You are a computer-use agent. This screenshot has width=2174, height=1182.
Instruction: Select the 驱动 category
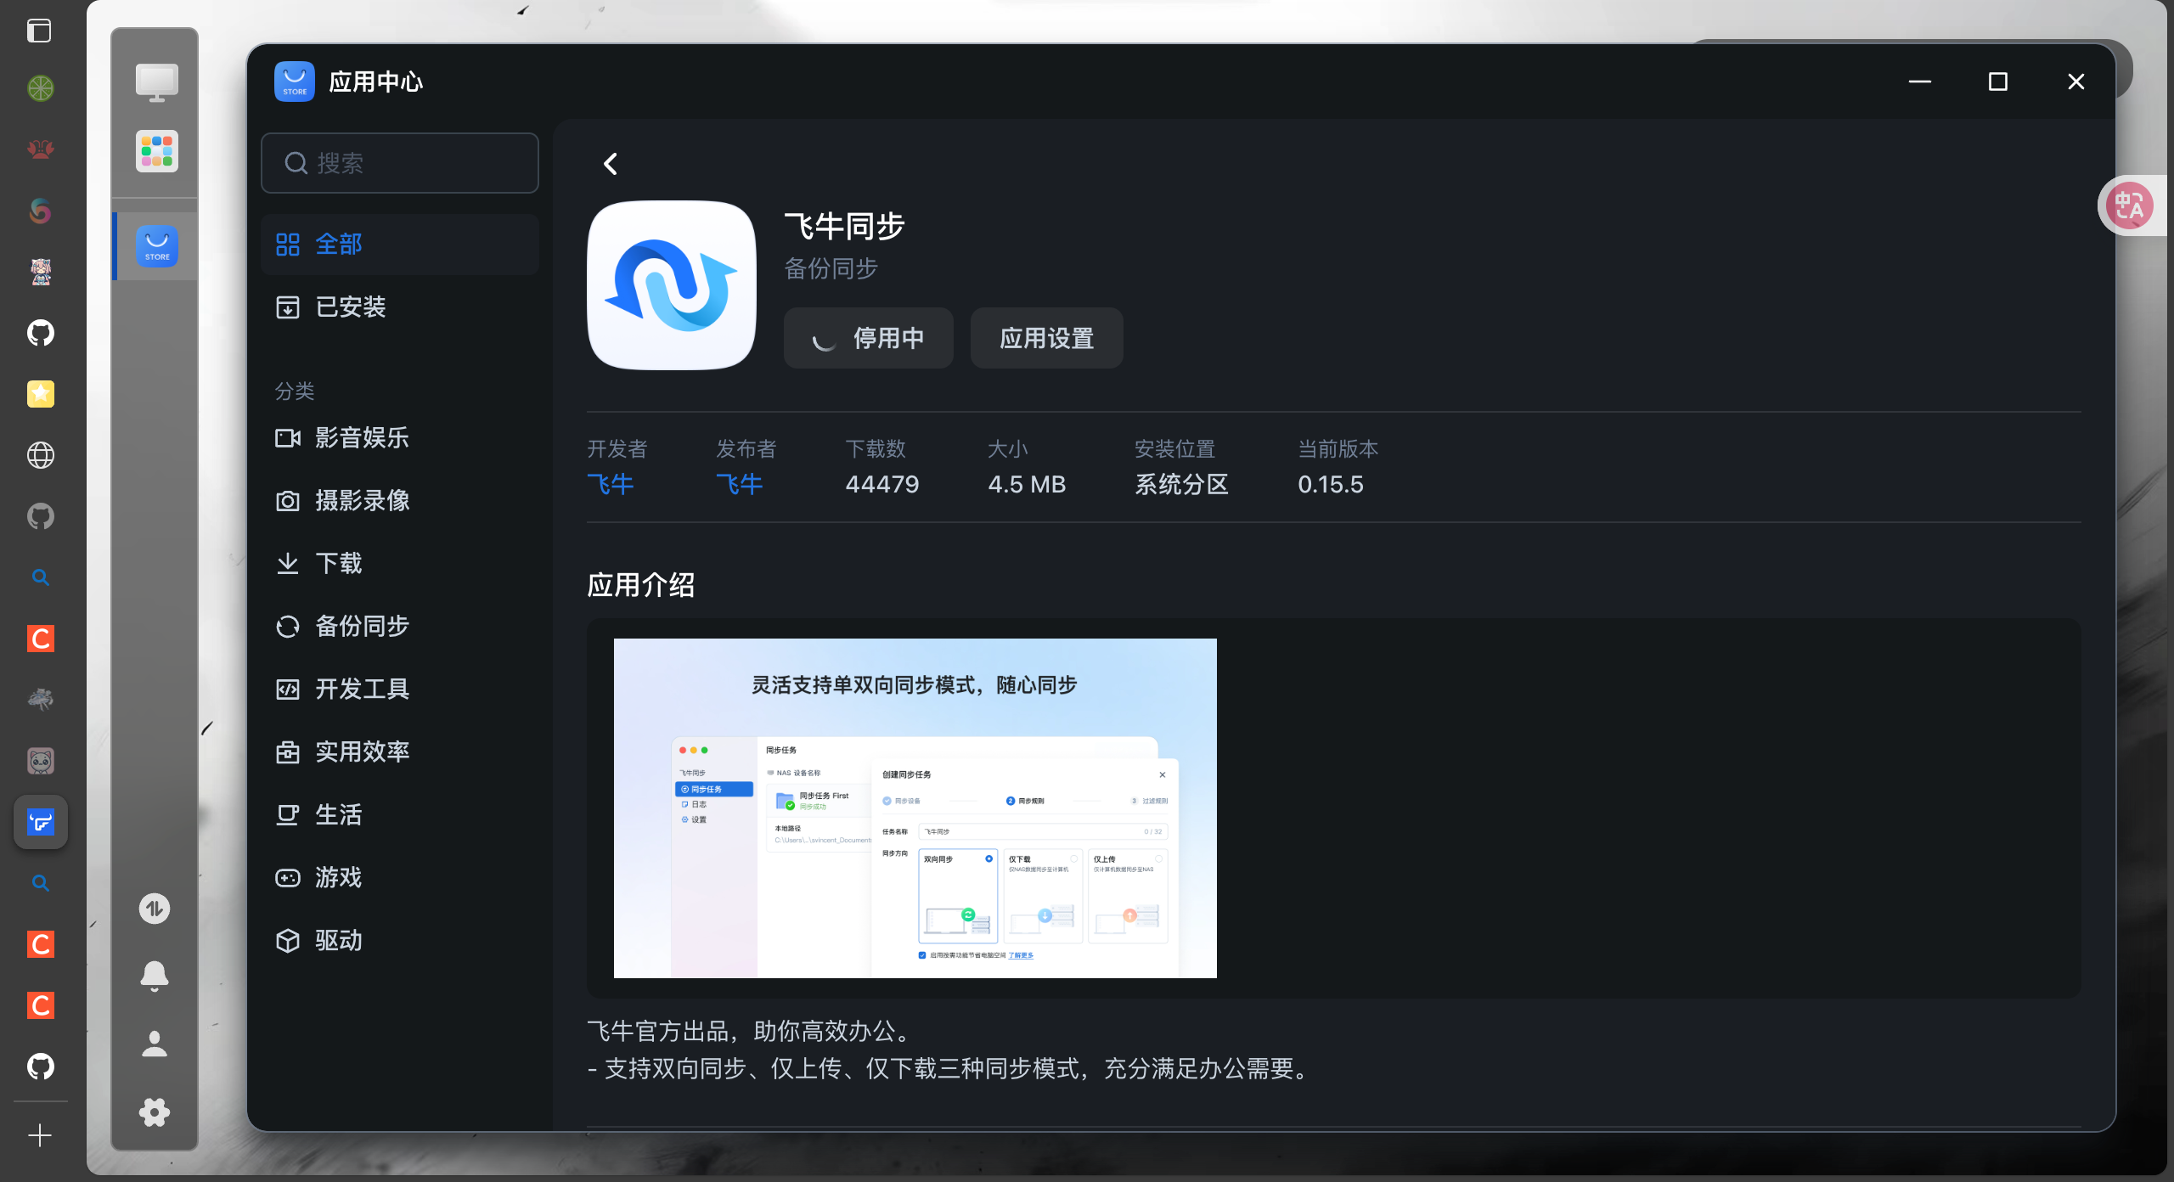[x=400, y=941]
